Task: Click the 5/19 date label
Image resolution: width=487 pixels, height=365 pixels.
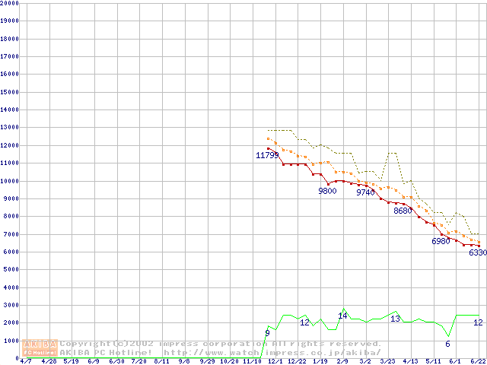Action: 71,362
